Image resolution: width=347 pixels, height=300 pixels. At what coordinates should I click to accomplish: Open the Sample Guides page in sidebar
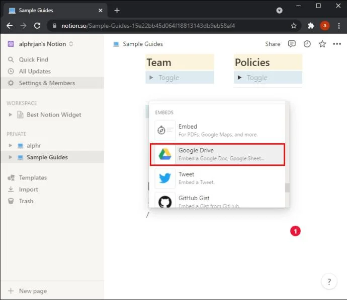pos(47,157)
